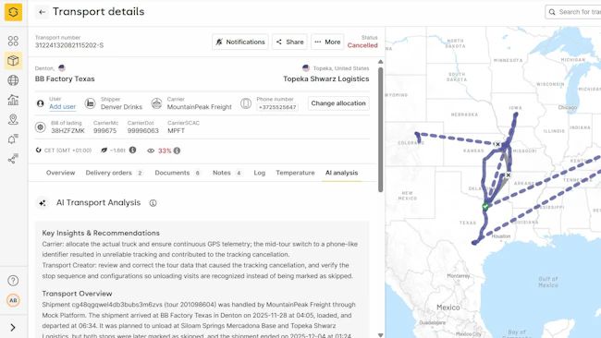Click the yellow app logo icon
The width and height of the screenshot is (601, 338).
point(13,12)
